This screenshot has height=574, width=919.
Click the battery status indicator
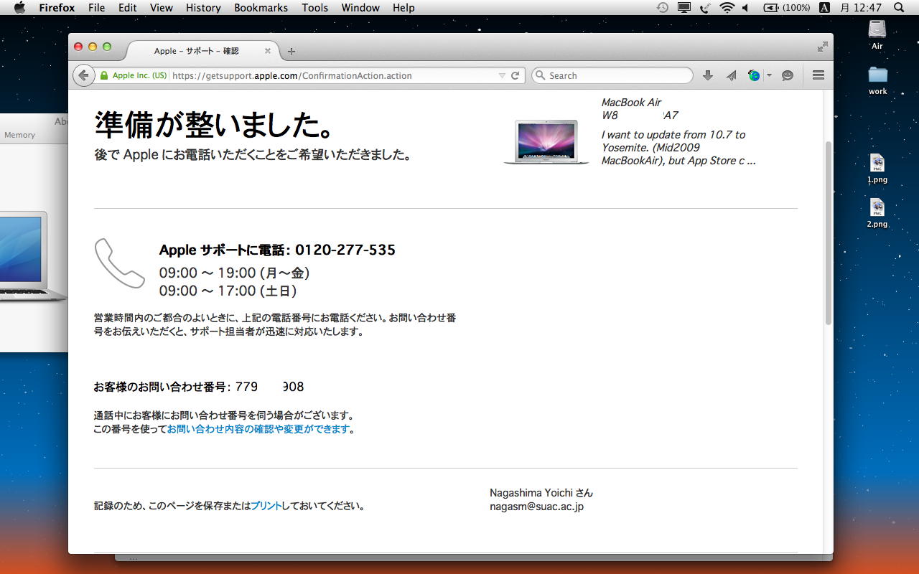pos(786,8)
